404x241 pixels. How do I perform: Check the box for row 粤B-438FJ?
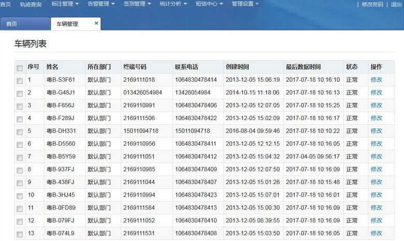pyautogui.click(x=20, y=183)
